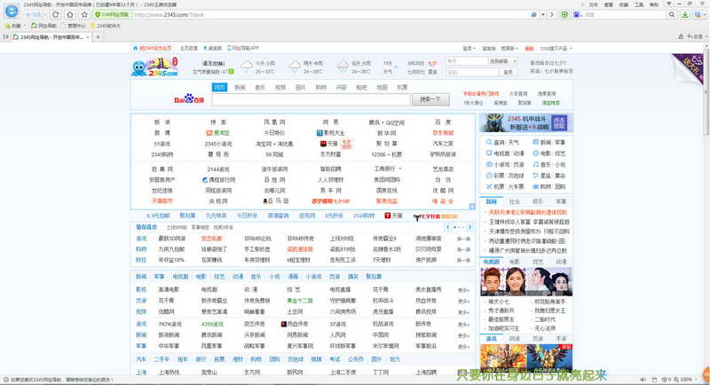Open the 选择邮箱 mailbox dropdown
The width and height of the screenshot is (710, 385).
(x=502, y=61)
